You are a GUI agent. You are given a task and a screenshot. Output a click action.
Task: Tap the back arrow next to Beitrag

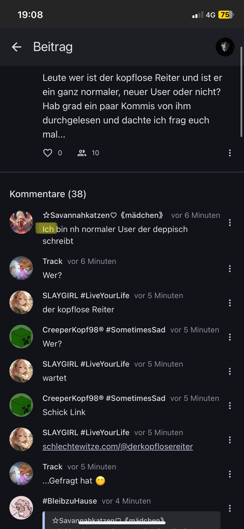tap(17, 47)
